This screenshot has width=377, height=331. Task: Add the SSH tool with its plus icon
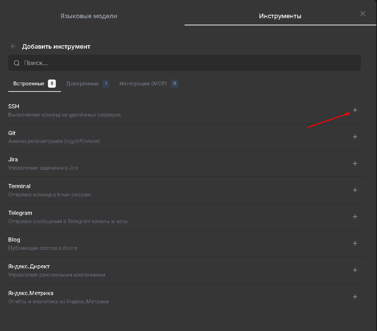pyautogui.click(x=355, y=110)
